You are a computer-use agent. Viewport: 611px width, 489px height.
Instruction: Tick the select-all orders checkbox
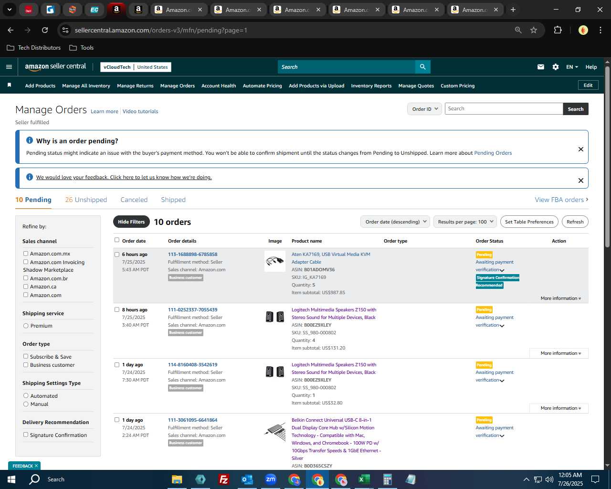pos(117,240)
